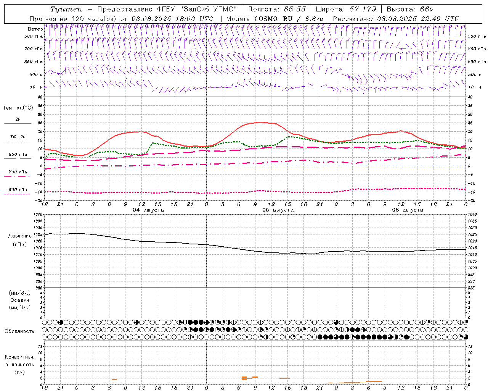This screenshot has width=488, height=391.
Task: Click the (мм/1ч.) precipitation unit label
Action: click(x=20, y=307)
